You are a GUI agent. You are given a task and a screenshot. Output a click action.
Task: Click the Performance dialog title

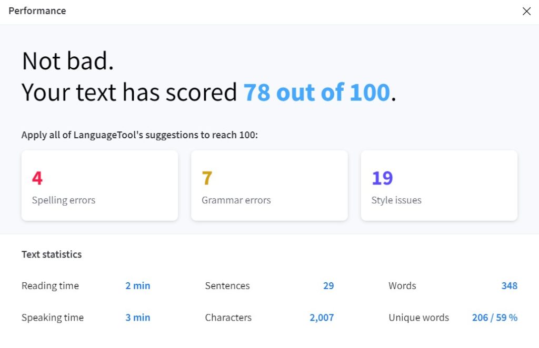tap(37, 11)
